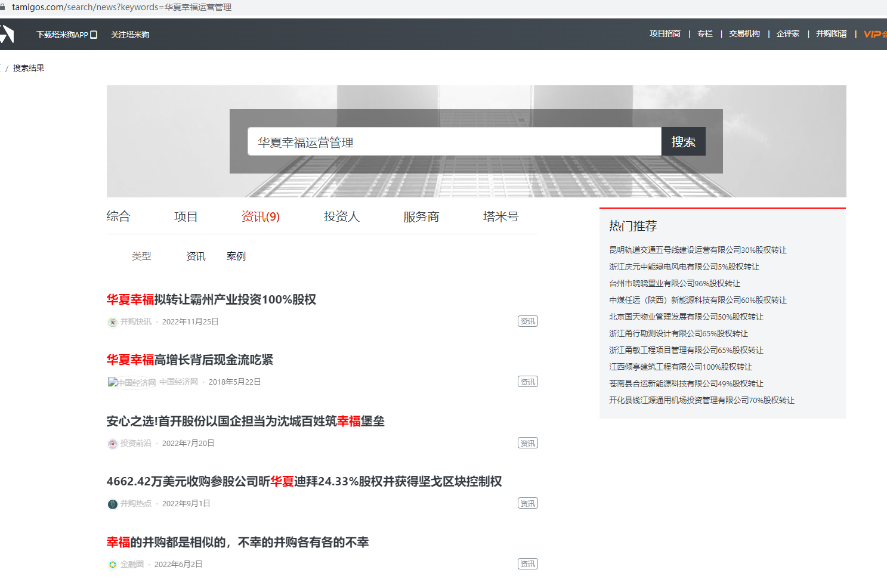Click the 搜索 button
The height and width of the screenshot is (579, 887).
[x=684, y=142]
